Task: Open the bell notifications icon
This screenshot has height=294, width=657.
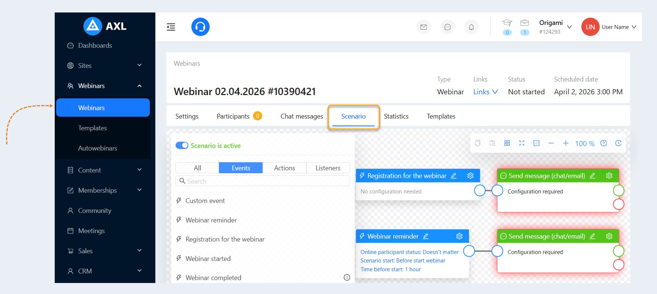Action: (x=471, y=27)
